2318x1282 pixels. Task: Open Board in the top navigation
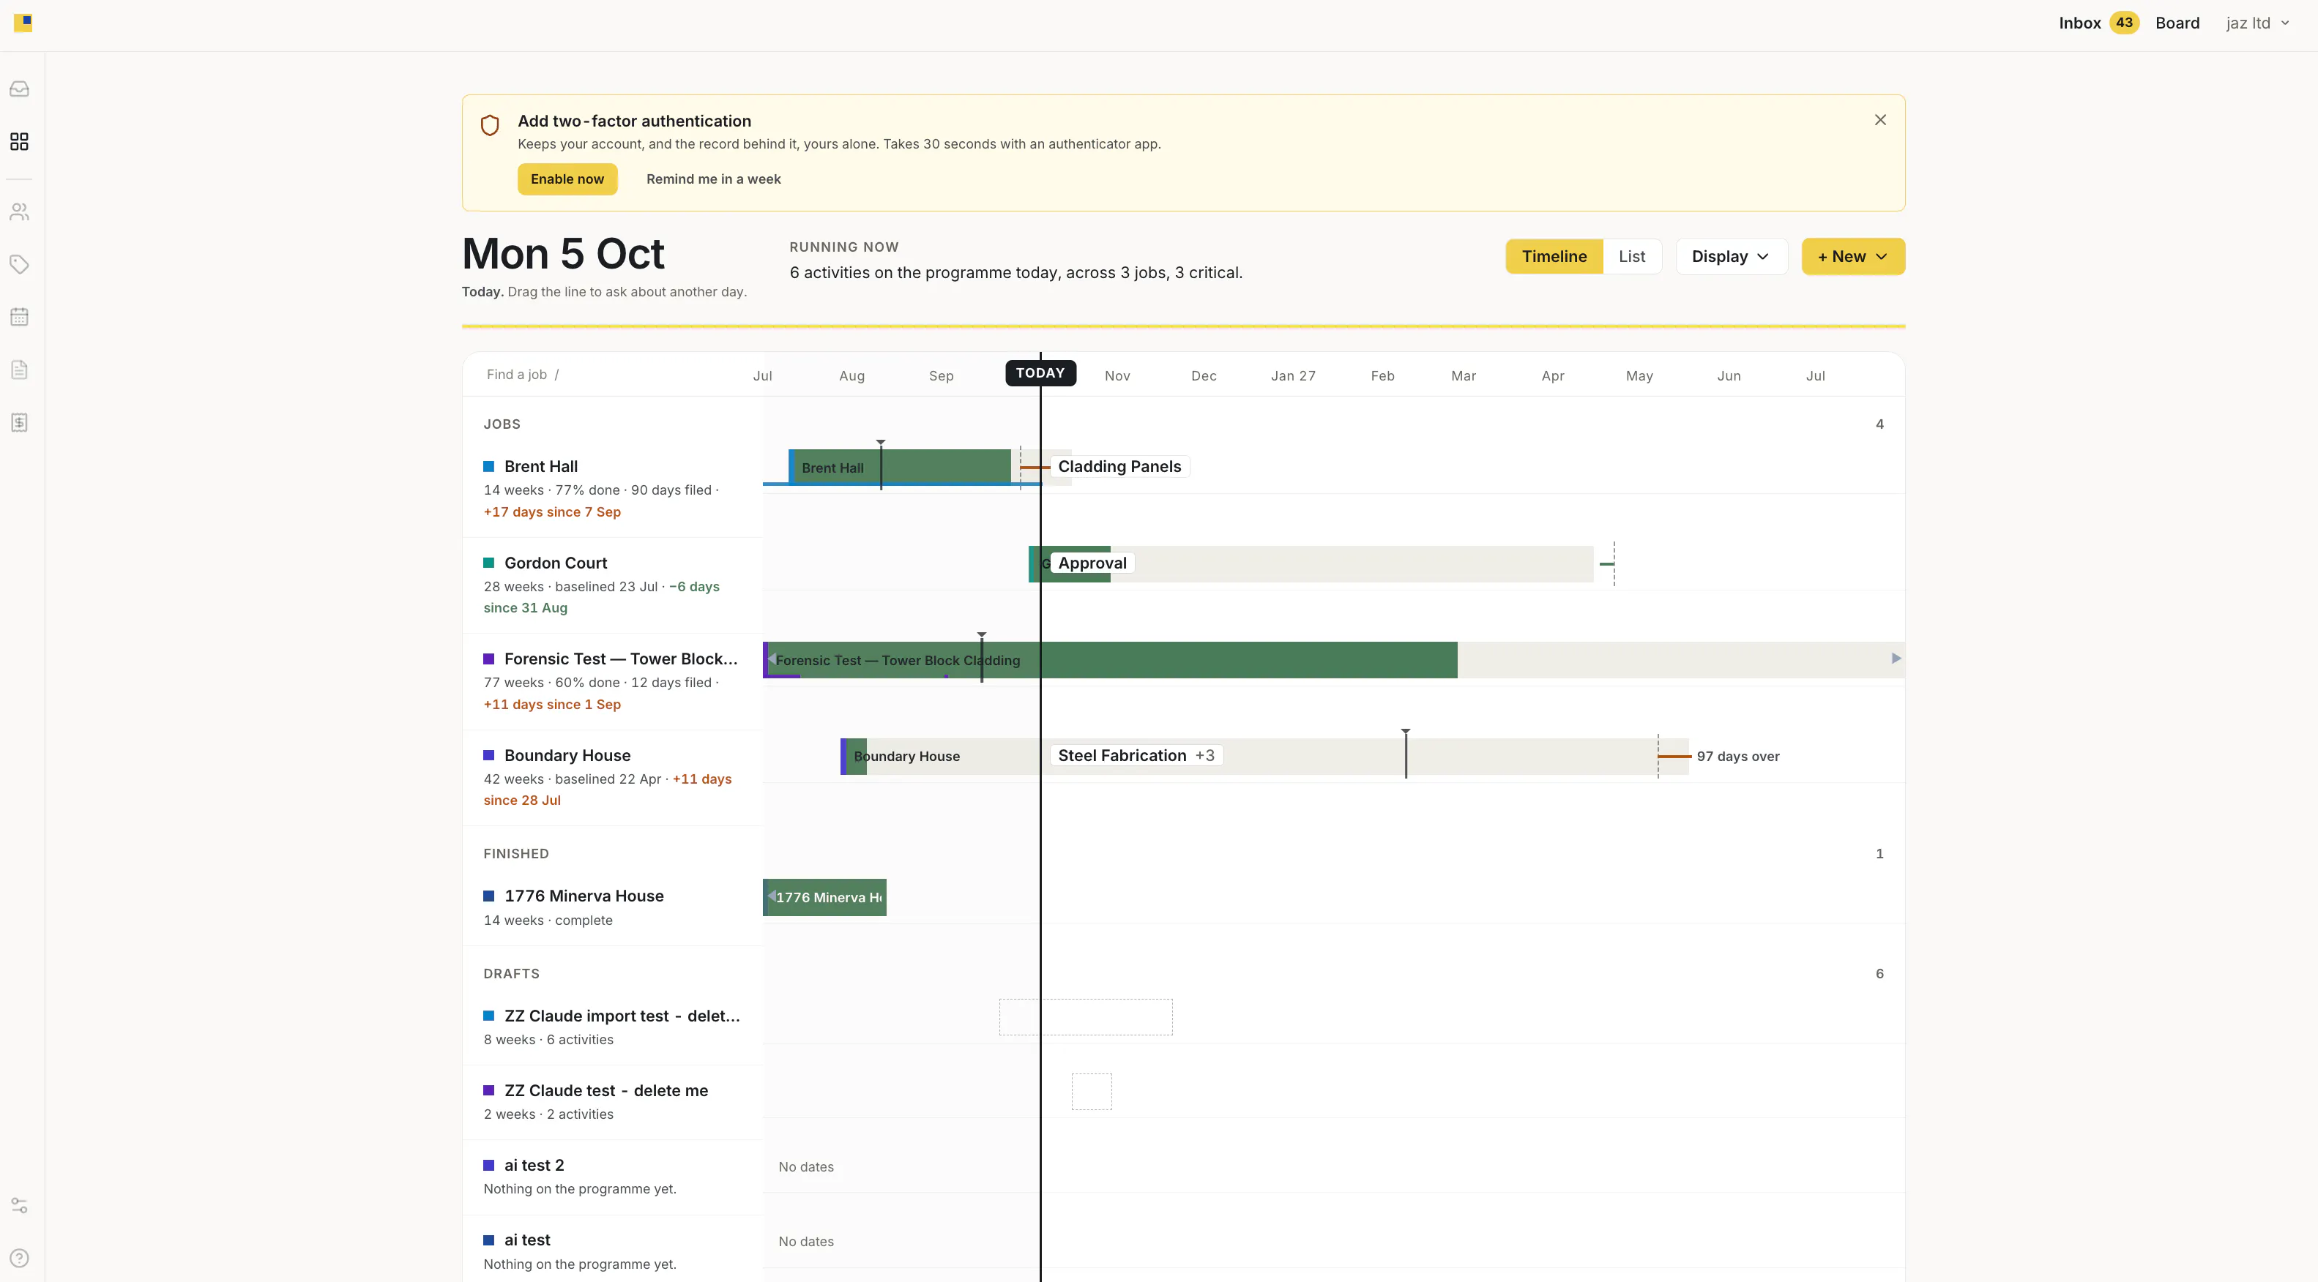2177,23
